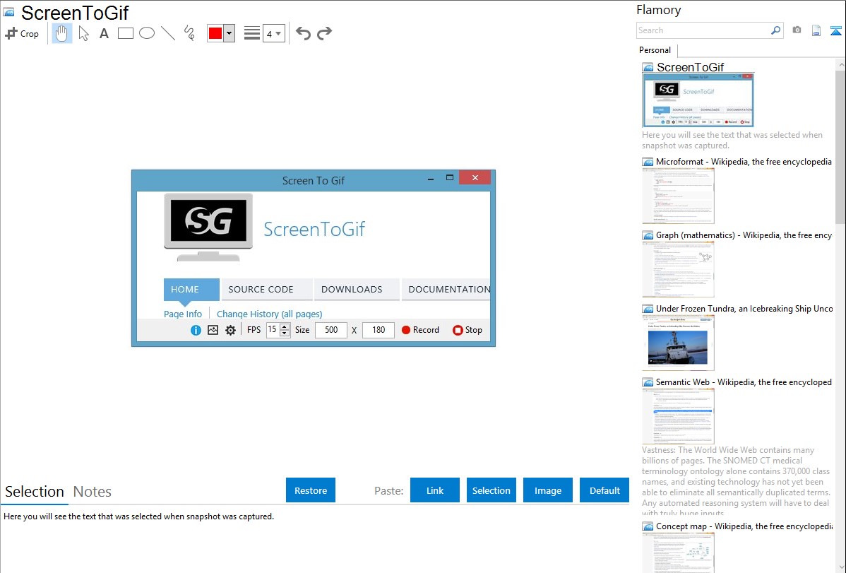Click the Paste Default button

coord(604,490)
